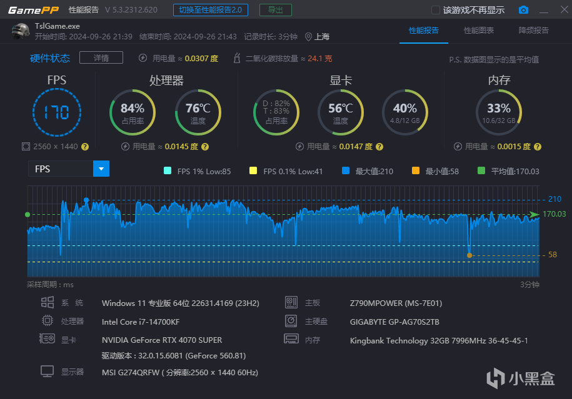Click the power icon under the 内存 gauge
572x399 pixels.
click(458, 147)
